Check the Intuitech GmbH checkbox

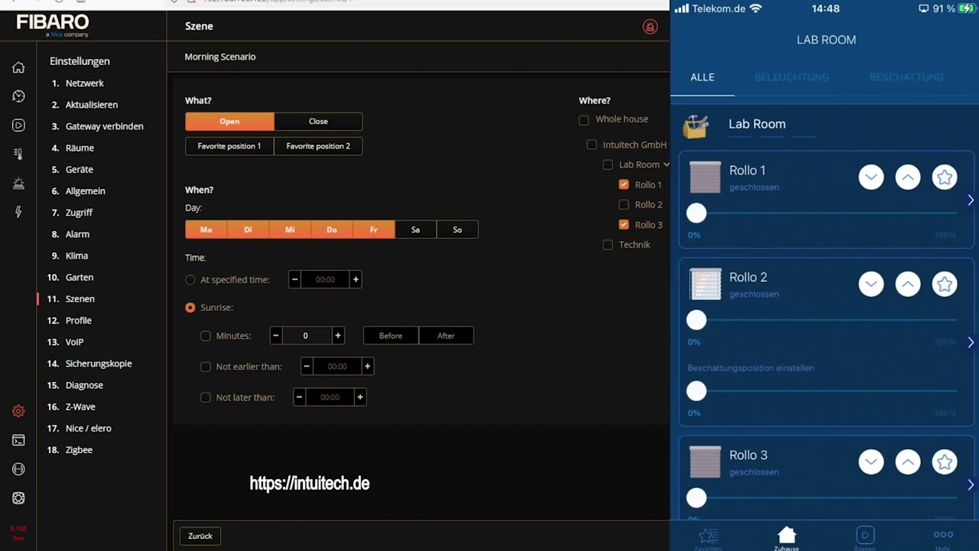[591, 145]
